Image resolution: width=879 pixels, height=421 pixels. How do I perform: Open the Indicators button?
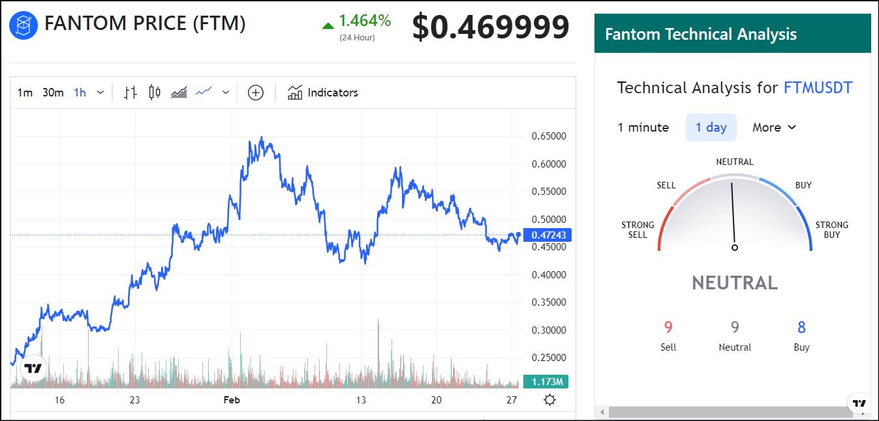323,93
